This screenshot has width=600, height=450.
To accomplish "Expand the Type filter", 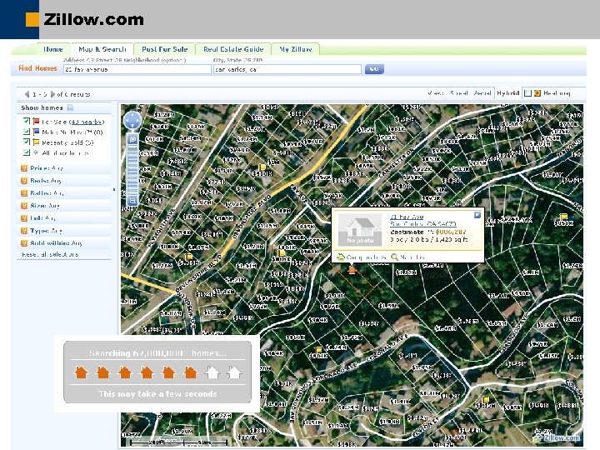I will [x=63, y=231].
